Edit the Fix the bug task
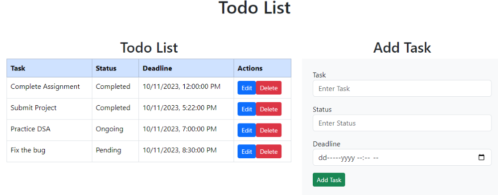The width and height of the screenshot is (498, 195). pyautogui.click(x=247, y=151)
